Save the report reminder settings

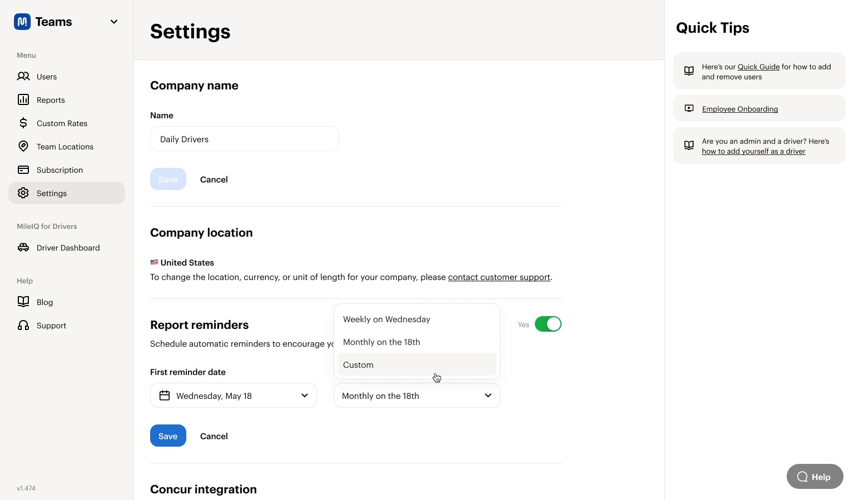coord(168,436)
